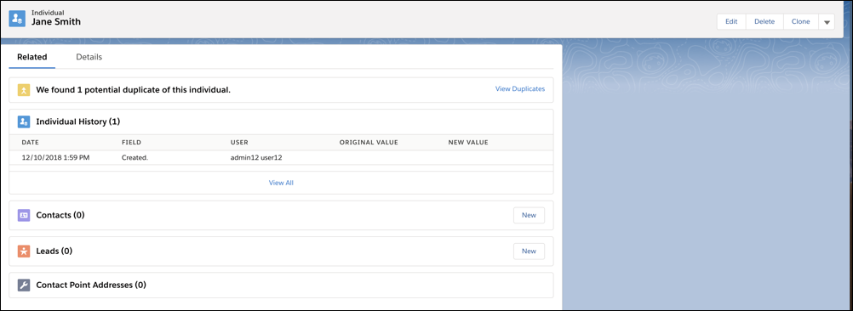Image resolution: width=853 pixels, height=311 pixels.
Task: Click the FIELD column header
Action: pyautogui.click(x=131, y=142)
